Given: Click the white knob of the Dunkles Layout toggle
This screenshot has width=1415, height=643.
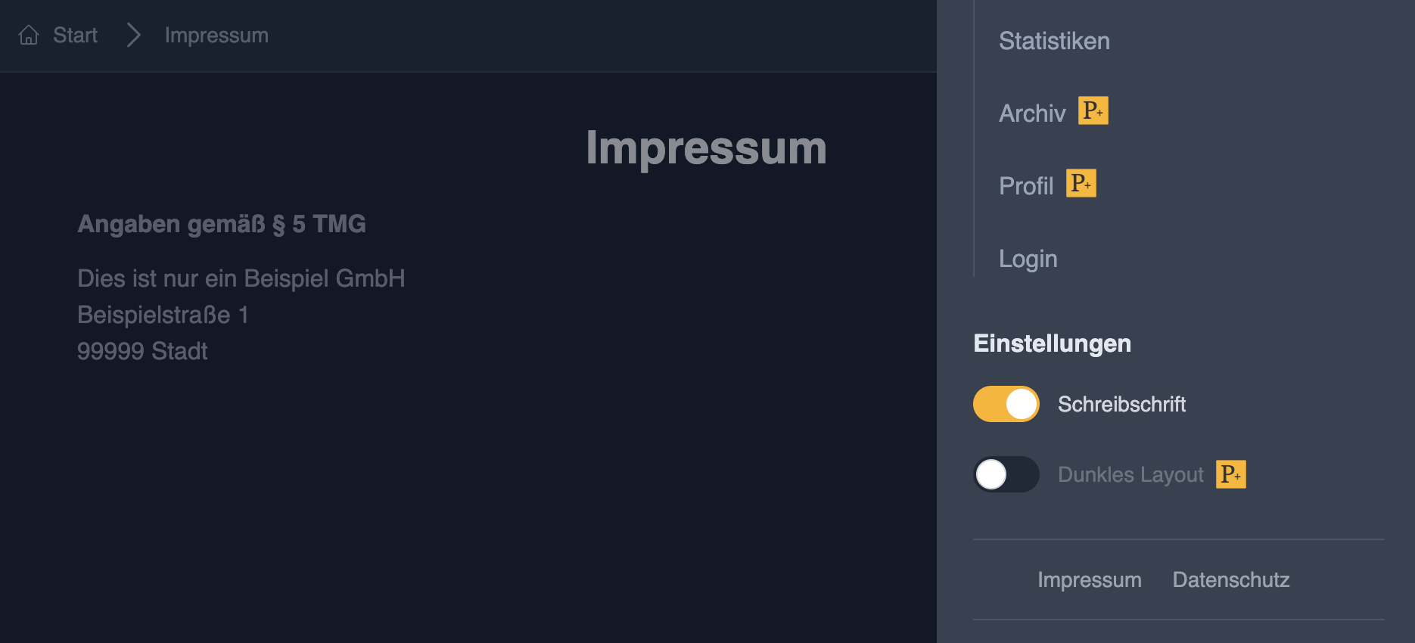Looking at the screenshot, I should coord(992,474).
